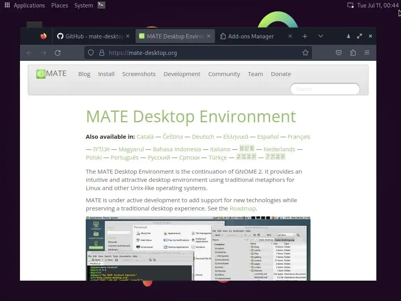Open the Places menu in top panel
The width and height of the screenshot is (401, 301).
coord(60,5)
